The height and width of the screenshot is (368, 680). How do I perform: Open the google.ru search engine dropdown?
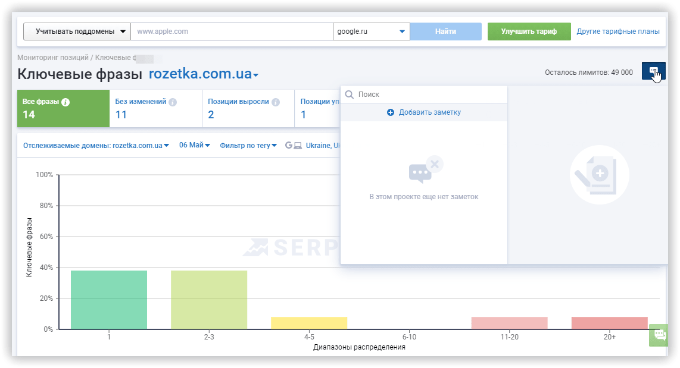pos(371,32)
